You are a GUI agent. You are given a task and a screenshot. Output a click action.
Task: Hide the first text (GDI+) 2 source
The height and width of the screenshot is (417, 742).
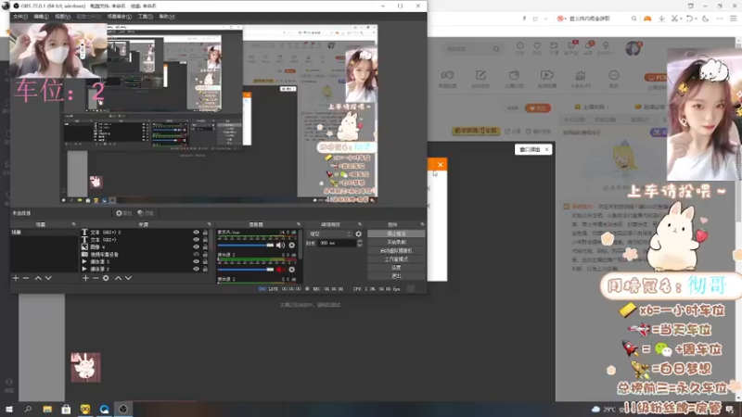click(x=196, y=233)
